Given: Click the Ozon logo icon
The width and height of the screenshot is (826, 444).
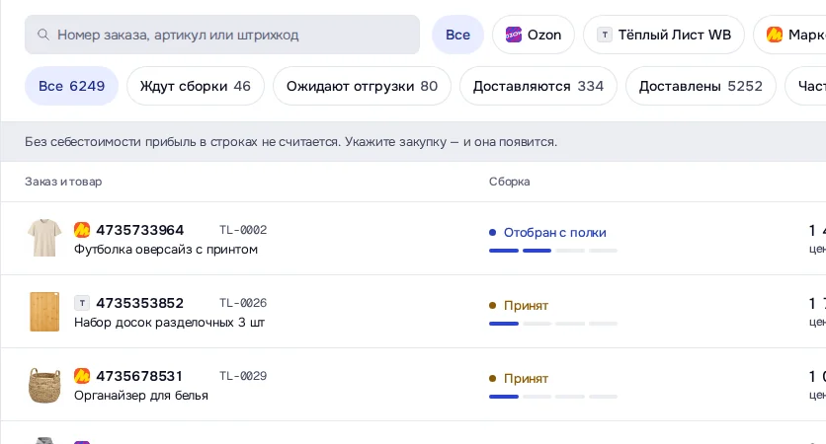Looking at the screenshot, I should 513,35.
